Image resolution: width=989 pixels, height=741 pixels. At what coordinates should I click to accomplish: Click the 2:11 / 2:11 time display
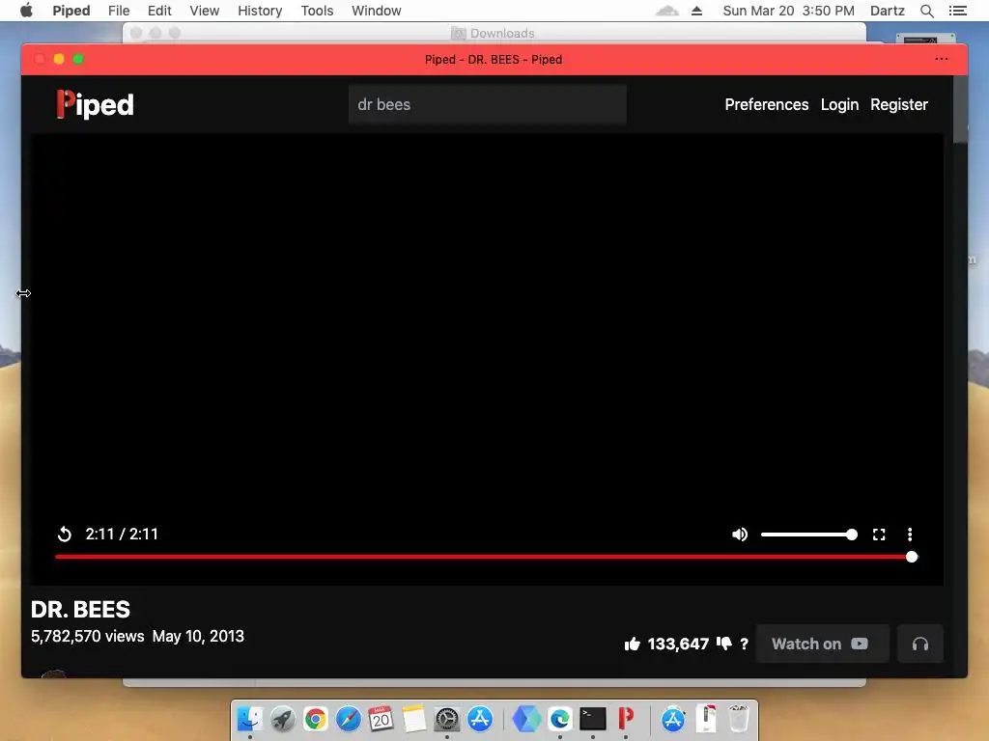click(x=122, y=535)
